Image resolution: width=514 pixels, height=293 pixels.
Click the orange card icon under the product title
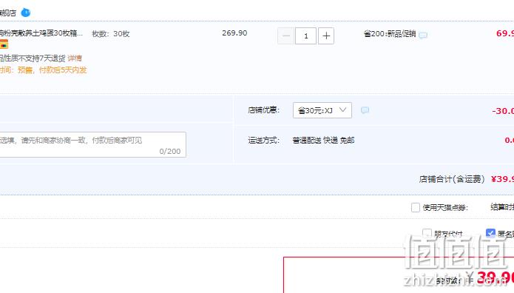[4, 44]
